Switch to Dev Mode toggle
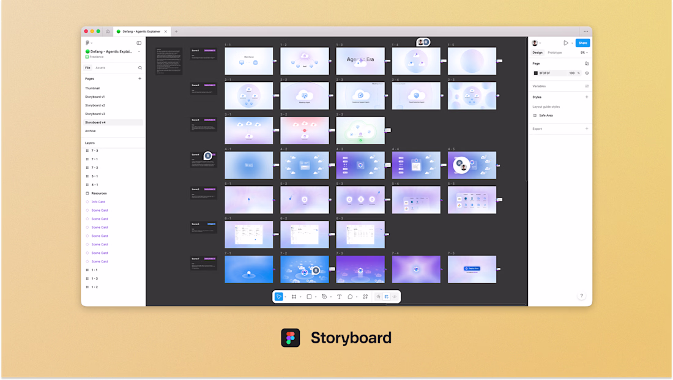Image resolution: width=673 pixels, height=380 pixels. [395, 297]
